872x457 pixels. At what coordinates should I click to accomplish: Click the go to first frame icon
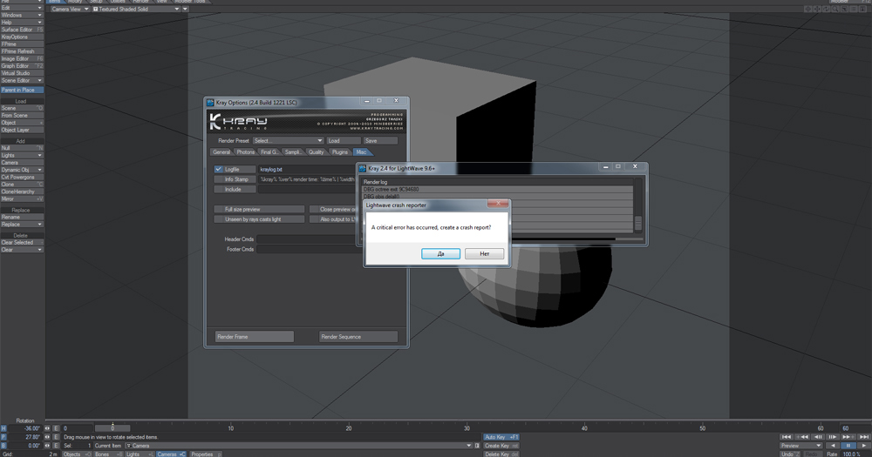pyautogui.click(x=787, y=437)
